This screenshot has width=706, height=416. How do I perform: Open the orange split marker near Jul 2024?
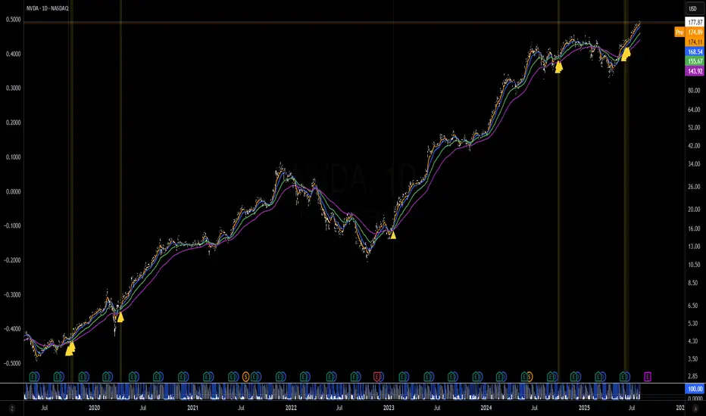coord(529,377)
